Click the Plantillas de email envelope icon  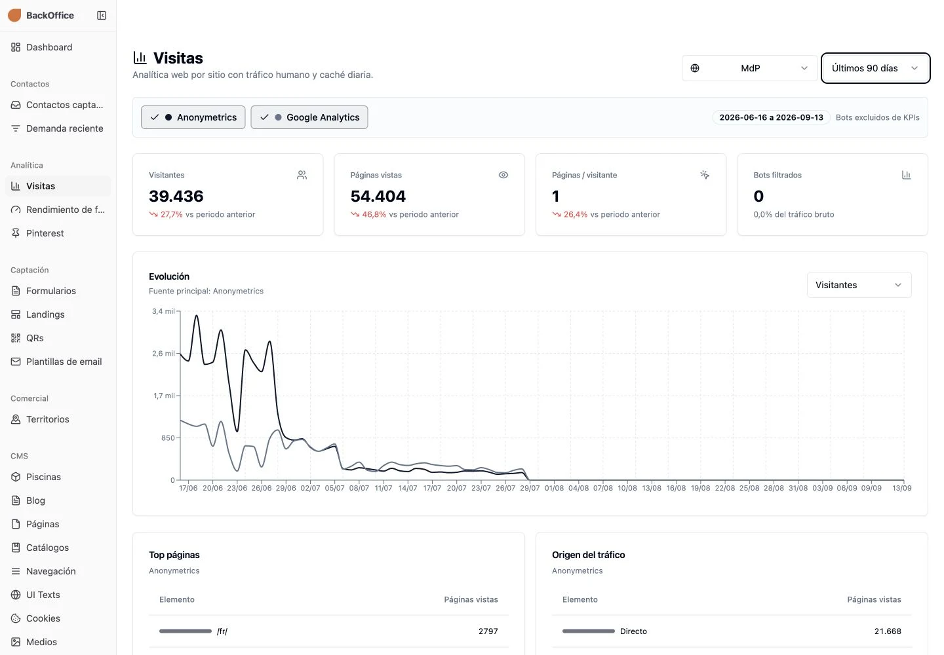pos(16,362)
